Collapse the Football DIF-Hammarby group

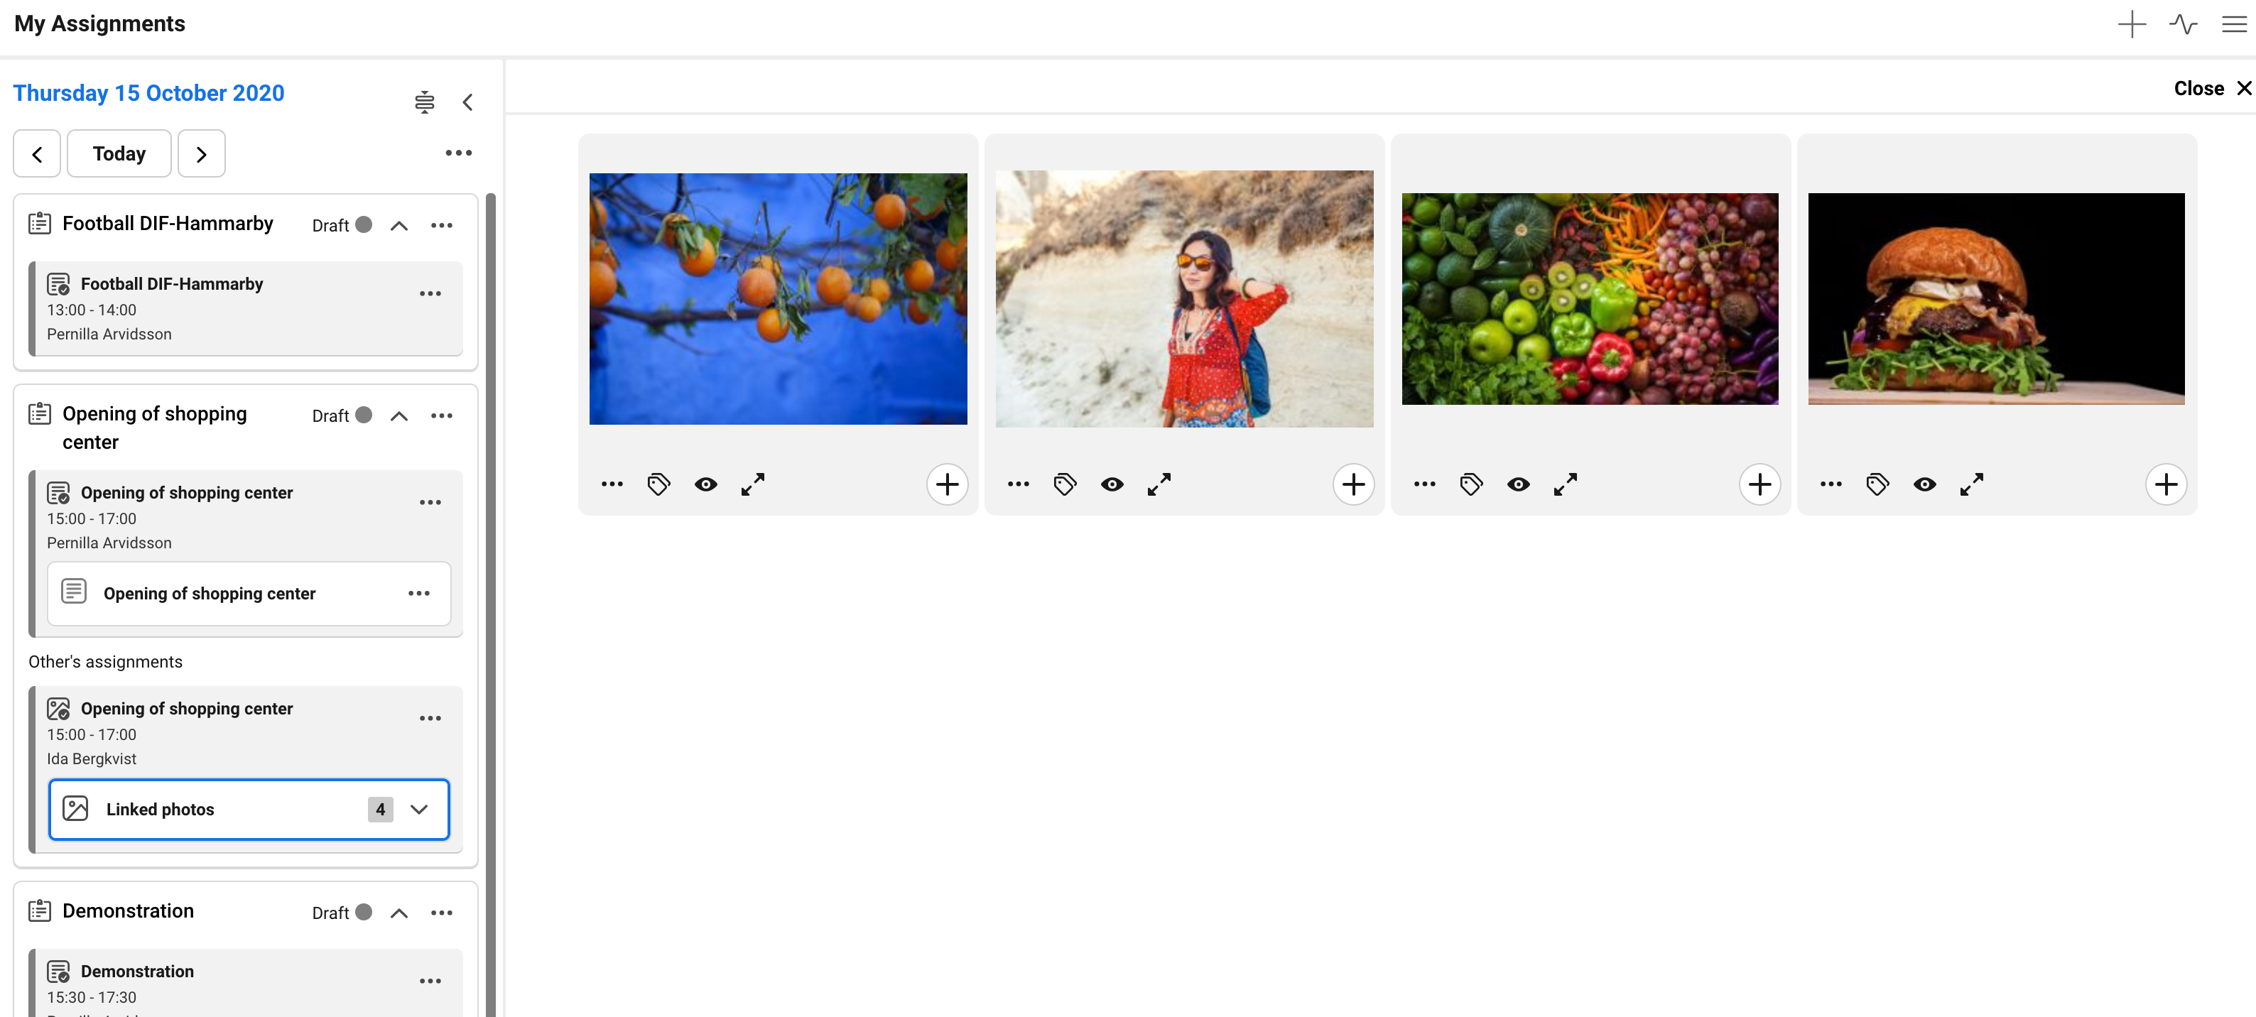click(x=398, y=226)
